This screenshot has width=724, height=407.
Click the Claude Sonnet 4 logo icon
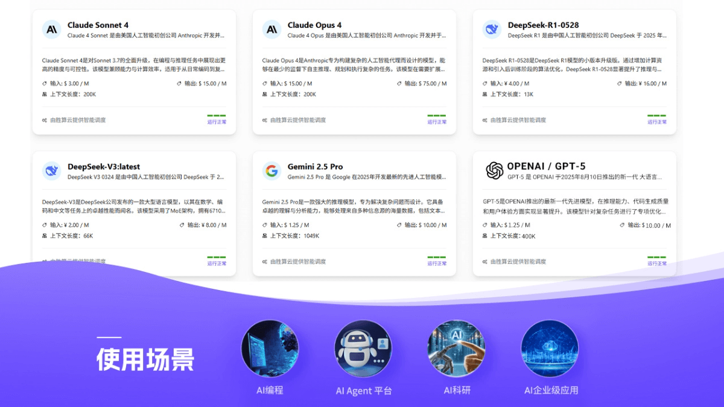pyautogui.click(x=51, y=29)
